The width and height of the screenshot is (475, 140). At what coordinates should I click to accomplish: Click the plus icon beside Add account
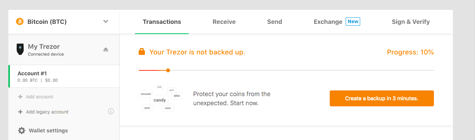[21, 97]
